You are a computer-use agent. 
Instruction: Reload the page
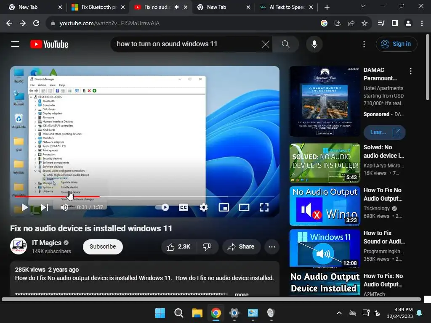tap(36, 24)
